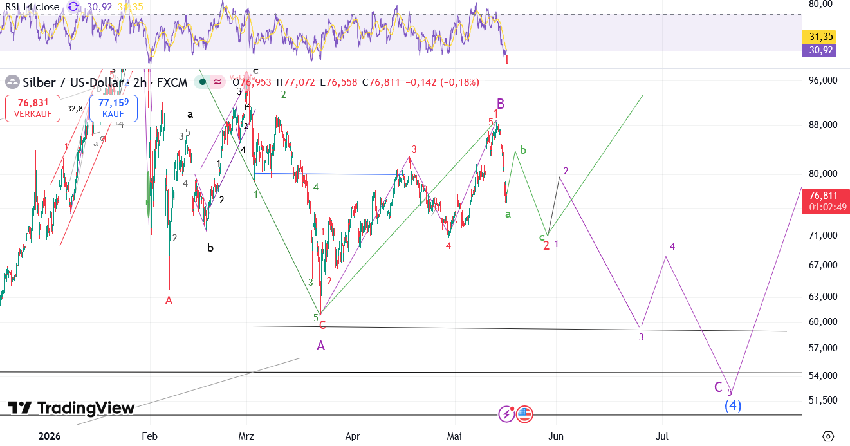Click the 57,000 price axis label
Image resolution: width=850 pixels, height=446 pixels.
[x=823, y=348]
